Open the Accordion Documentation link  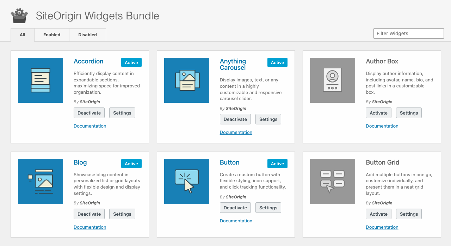tap(90, 126)
